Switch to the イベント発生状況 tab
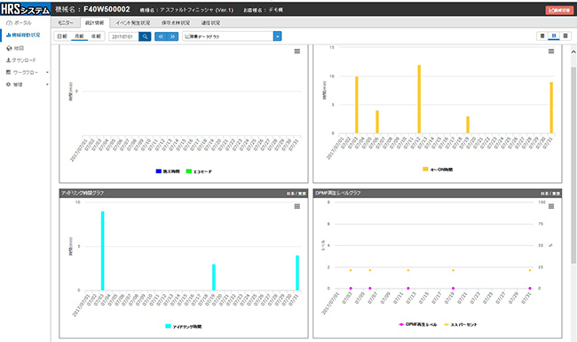 tap(133, 23)
